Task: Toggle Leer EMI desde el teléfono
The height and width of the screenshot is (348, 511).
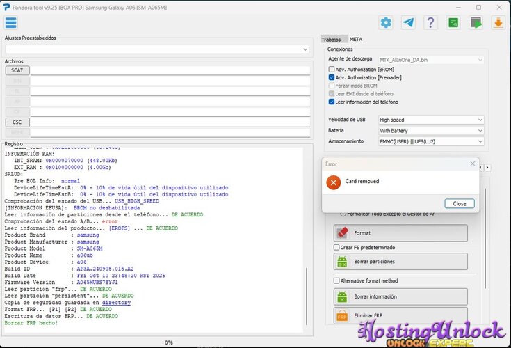Action: (x=332, y=93)
